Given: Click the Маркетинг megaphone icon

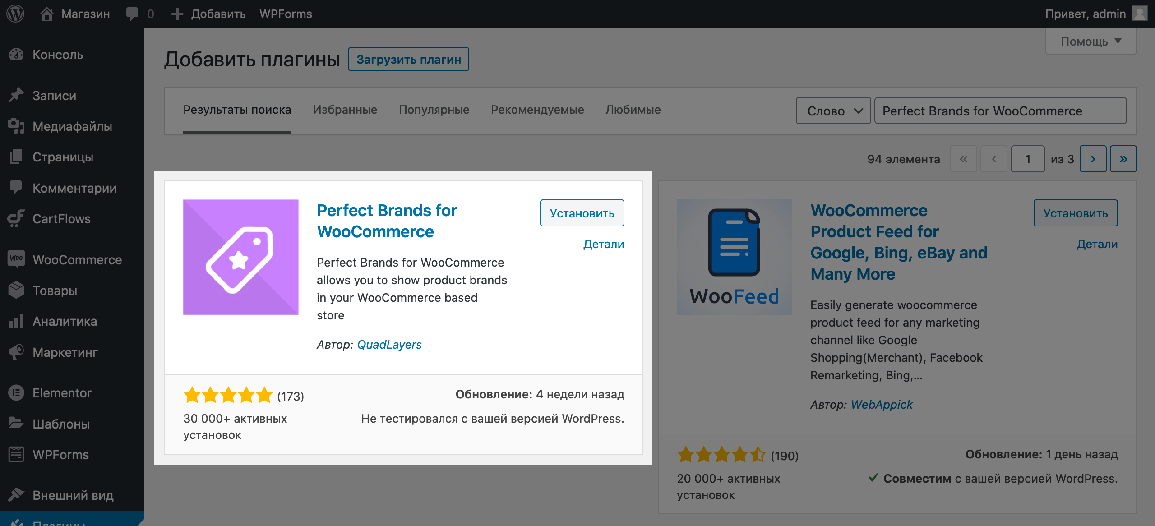Looking at the screenshot, I should click(x=16, y=352).
